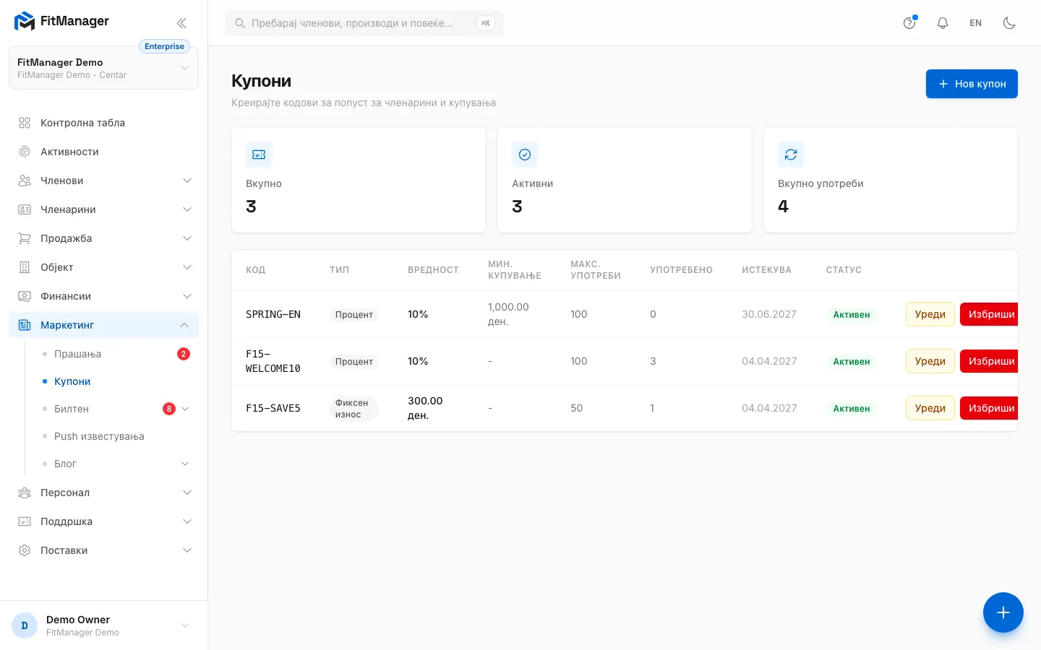The width and height of the screenshot is (1041, 650).
Task: Focus the search members and products field
Action: [364, 23]
